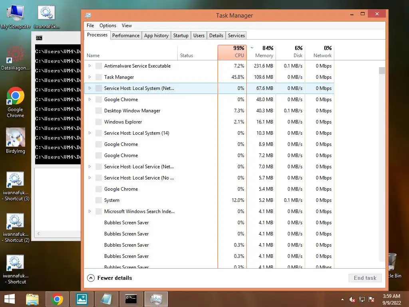The width and height of the screenshot is (409, 307).
Task: Show hidden tray icons arrow
Action: pyautogui.click(x=342, y=299)
